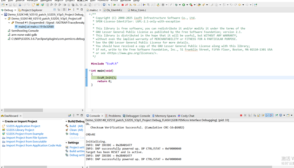The height and width of the screenshot is (168, 294).
Task: Switch to the Problems tab
Action: (x=113, y=116)
